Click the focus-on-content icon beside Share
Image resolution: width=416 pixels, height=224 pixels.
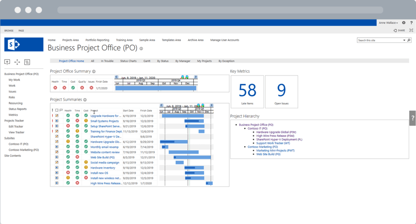click(411, 30)
